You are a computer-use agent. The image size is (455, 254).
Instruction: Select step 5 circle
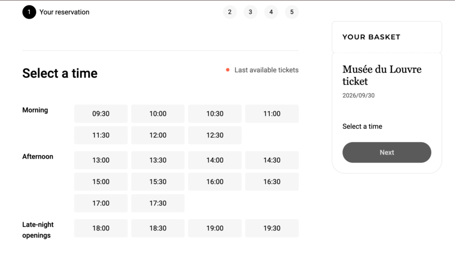click(292, 12)
